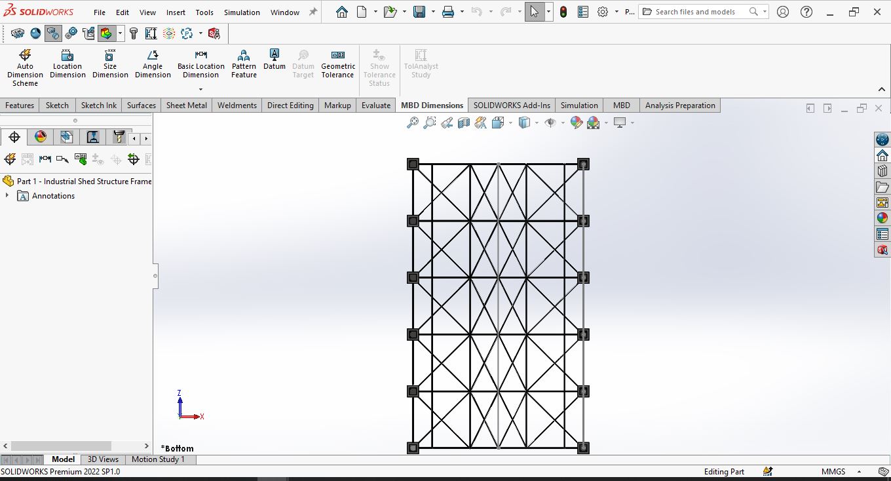The height and width of the screenshot is (481, 891).
Task: Open the Geometric Tolerance tool
Action: [x=338, y=64]
